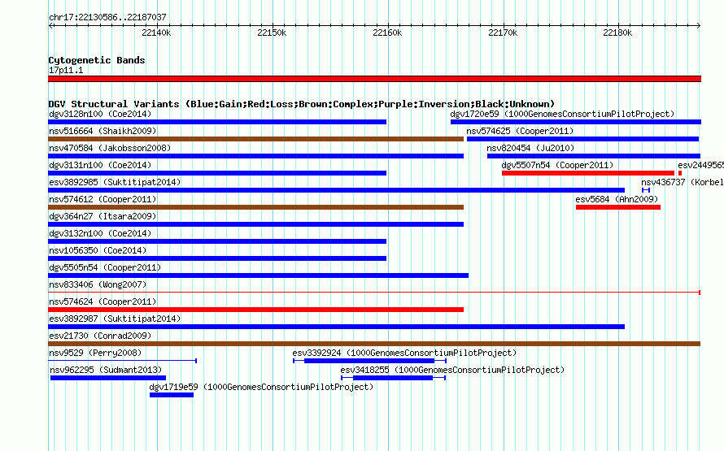The width and height of the screenshot is (724, 451).
Task: Click the brown bar of nsv574612
Action: click(255, 207)
